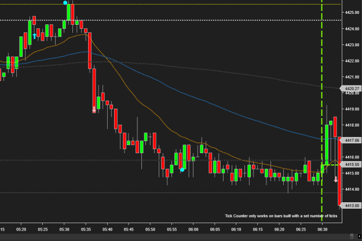Select the pink down arrow signal after 06:30

tap(336, 179)
